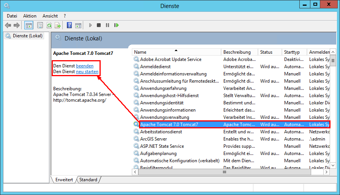Click the neu starten link
This screenshot has height=195, width=340.
click(87, 72)
